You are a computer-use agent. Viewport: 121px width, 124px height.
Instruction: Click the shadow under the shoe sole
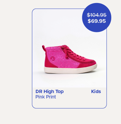(71, 75)
